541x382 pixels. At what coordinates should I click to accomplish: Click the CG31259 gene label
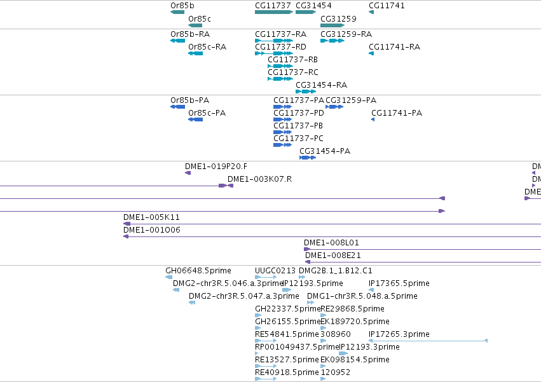[338, 18]
